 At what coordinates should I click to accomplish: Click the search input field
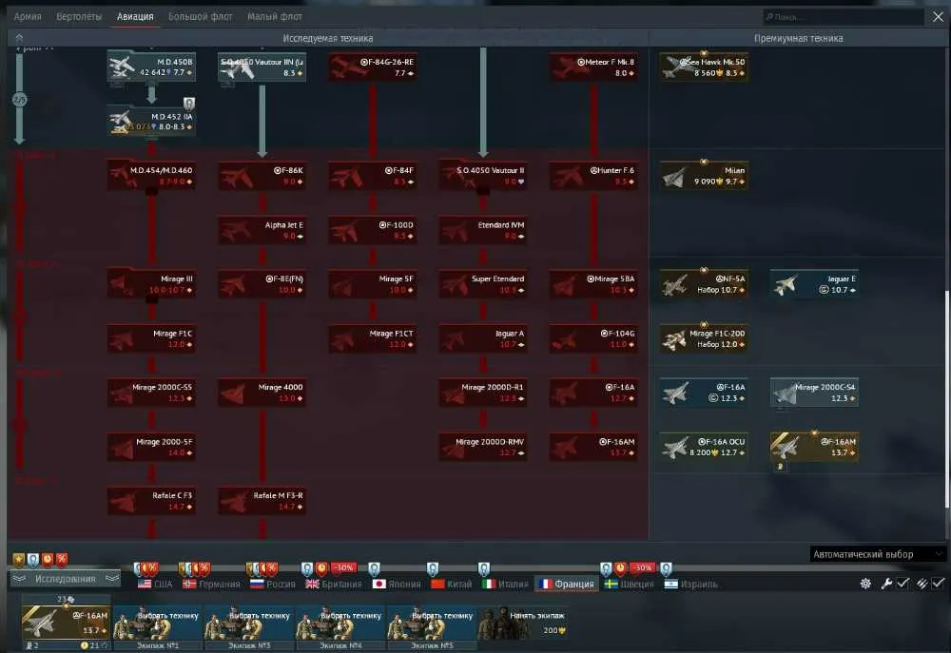click(843, 17)
